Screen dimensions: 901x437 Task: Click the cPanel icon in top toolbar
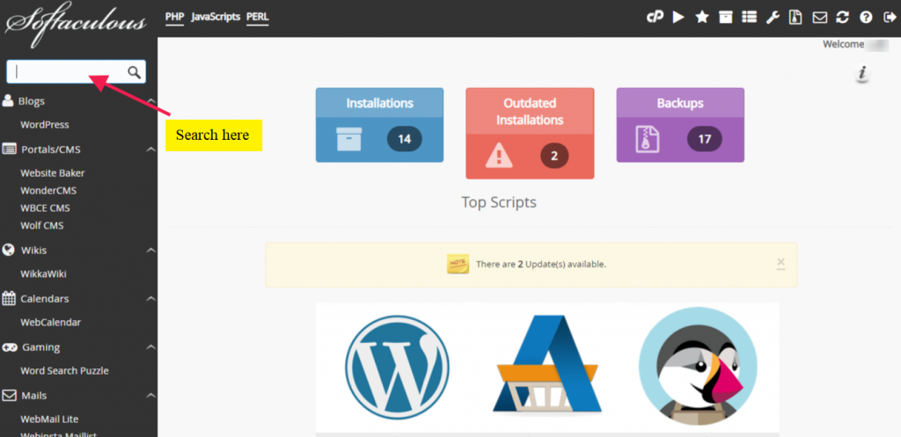(655, 18)
